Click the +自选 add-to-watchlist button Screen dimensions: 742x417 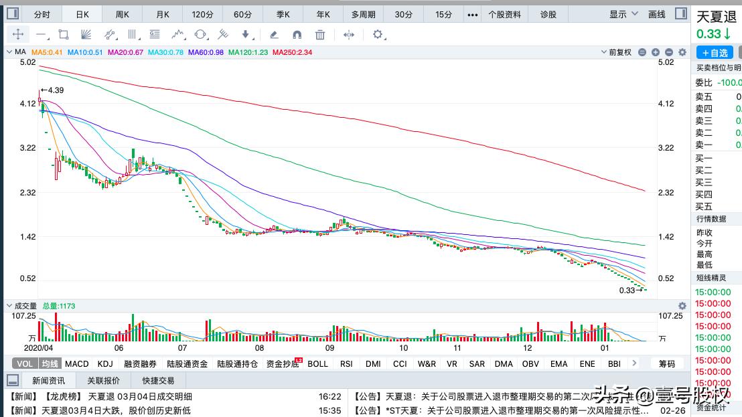pos(715,52)
